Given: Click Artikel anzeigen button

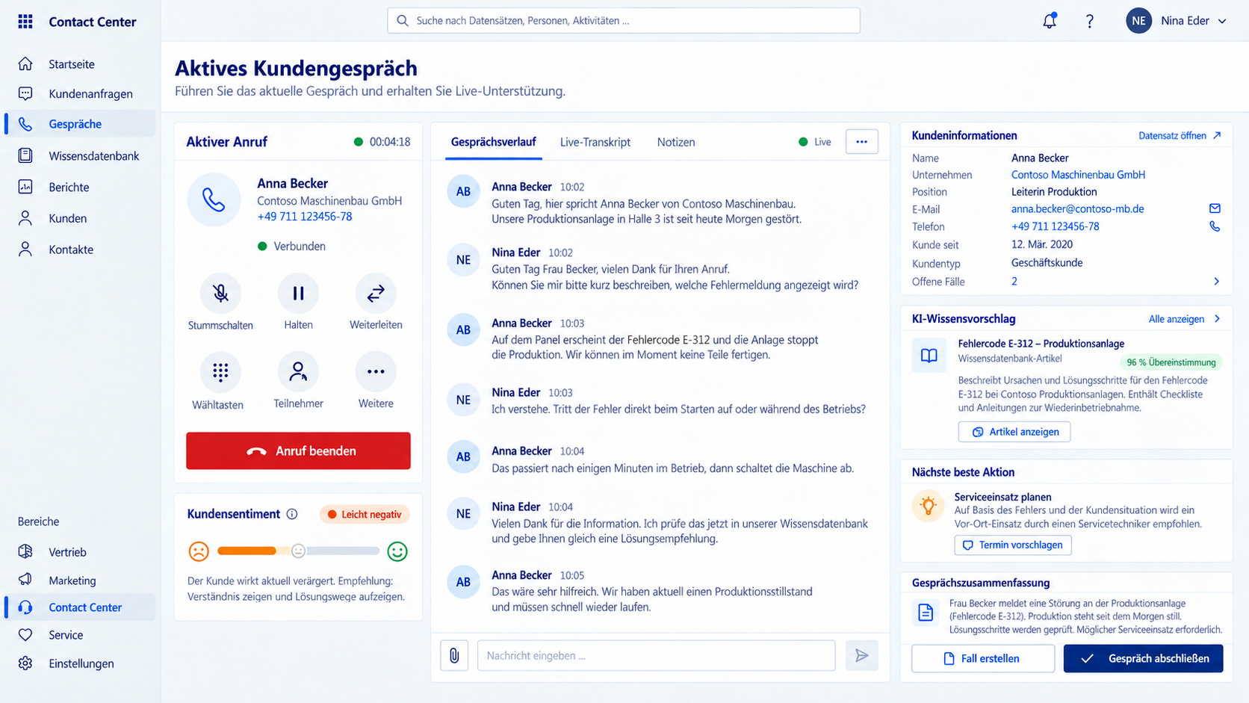Looking at the screenshot, I should 1014,432.
